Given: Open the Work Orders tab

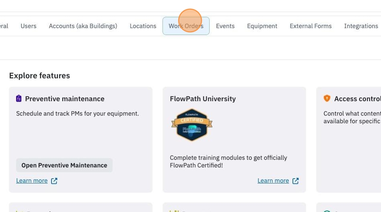Looking at the screenshot, I should tap(186, 26).
